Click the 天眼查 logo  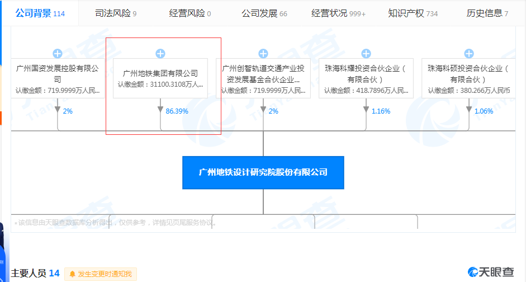tap(490, 272)
